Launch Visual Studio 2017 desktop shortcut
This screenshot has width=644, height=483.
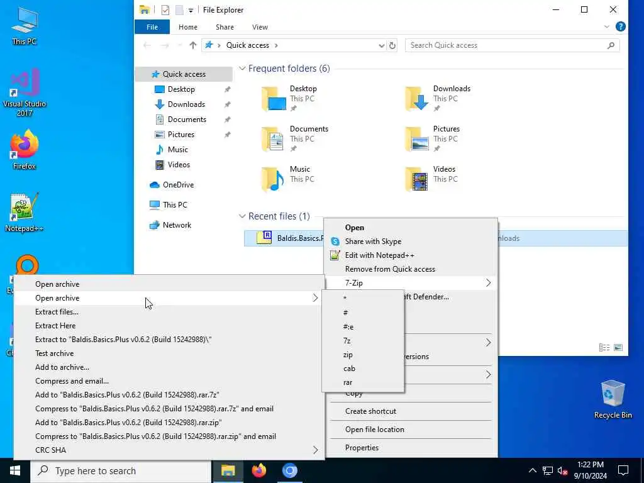tap(25, 92)
